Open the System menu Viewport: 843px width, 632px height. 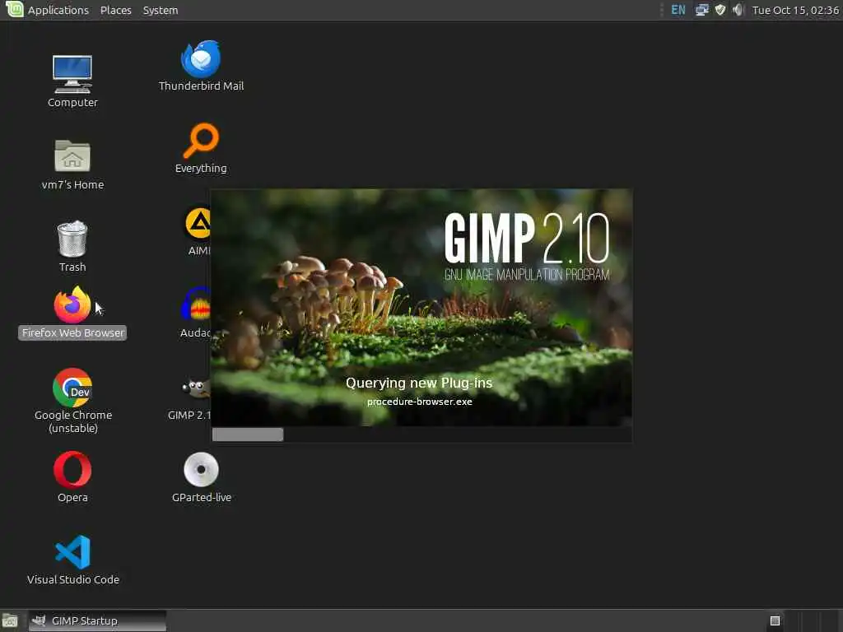pyautogui.click(x=161, y=10)
